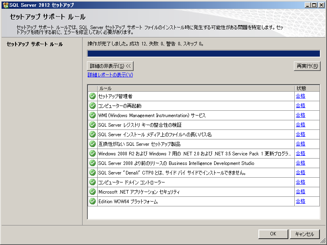The image size is (327, 245).
Task: Click the status icon for the WMI service rule
Action: click(x=93, y=115)
